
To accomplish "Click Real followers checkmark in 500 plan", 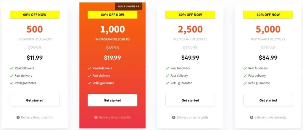I will click(x=12, y=68).
